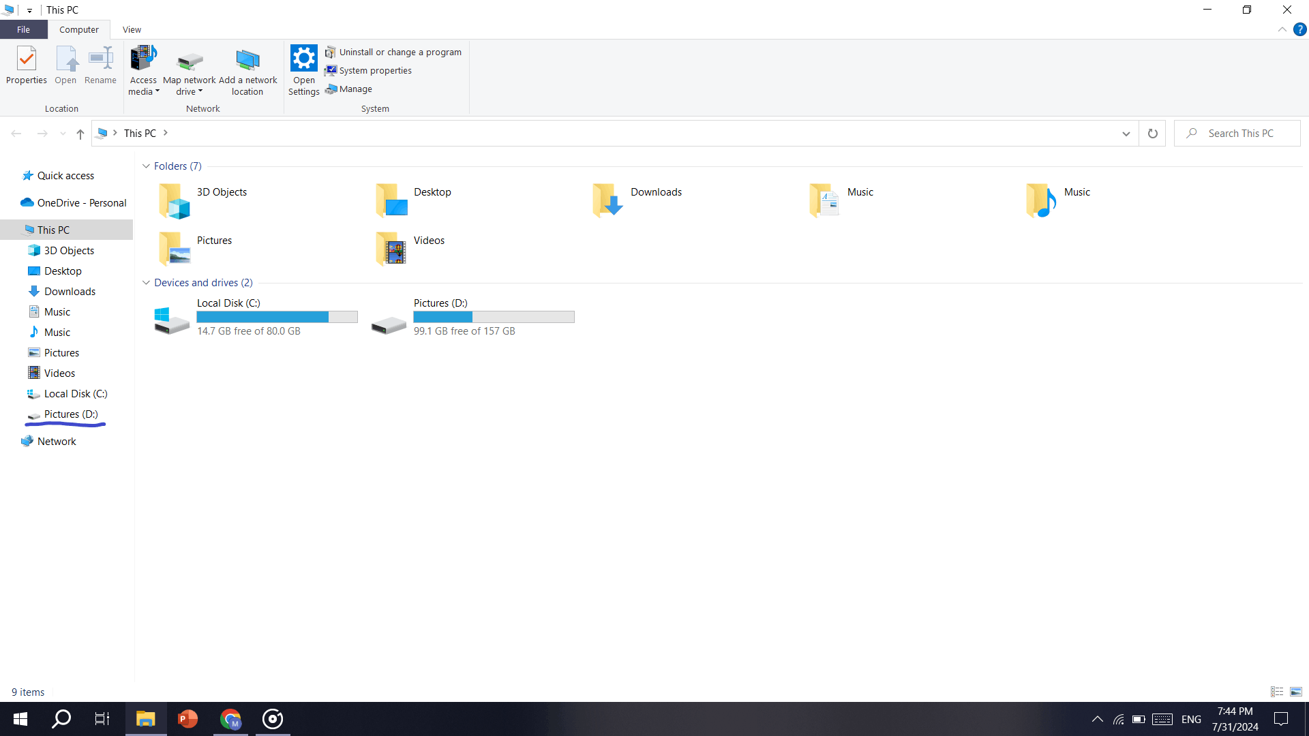The image size is (1309, 736).
Task: Click the Properties icon in ribbon
Action: 27,60
